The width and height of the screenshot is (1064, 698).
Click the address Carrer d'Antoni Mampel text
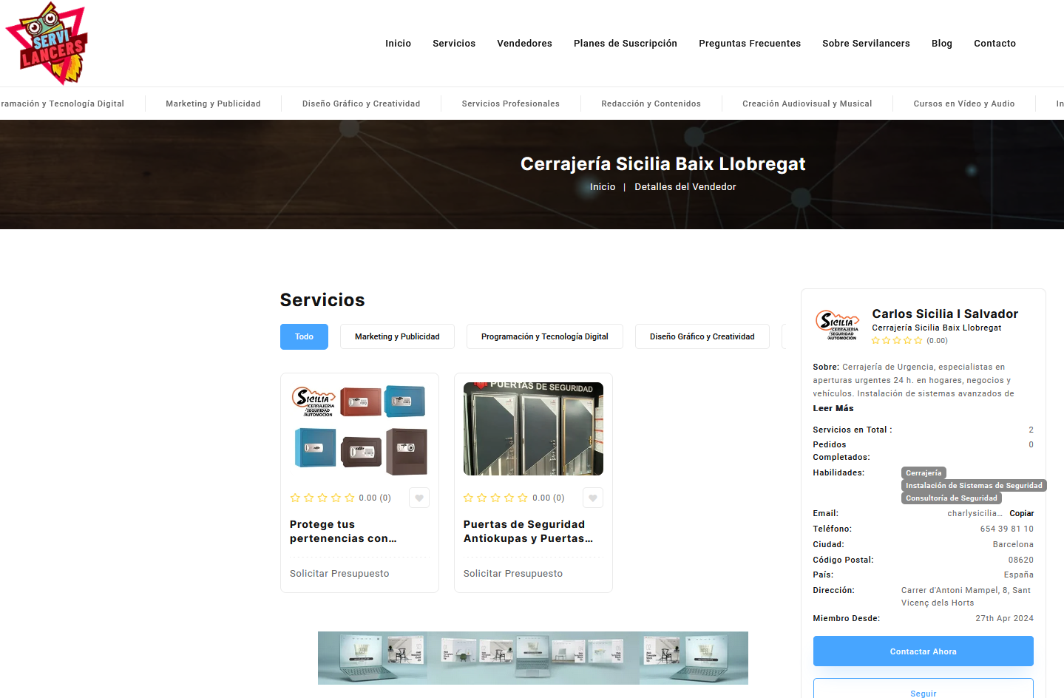[966, 597]
